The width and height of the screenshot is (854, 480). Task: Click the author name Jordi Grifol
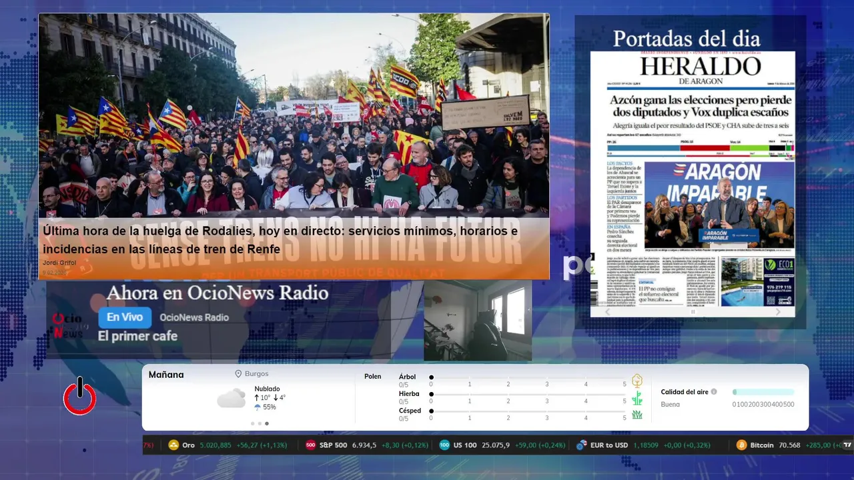(x=59, y=263)
